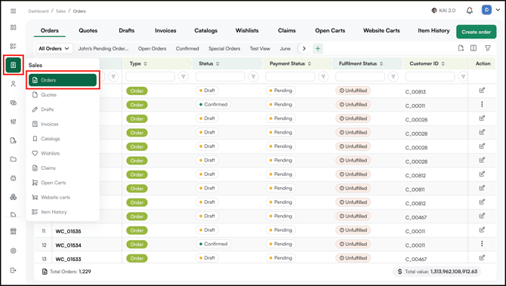Click the Type filter input field
This screenshot has height=286, width=506.
150,76
